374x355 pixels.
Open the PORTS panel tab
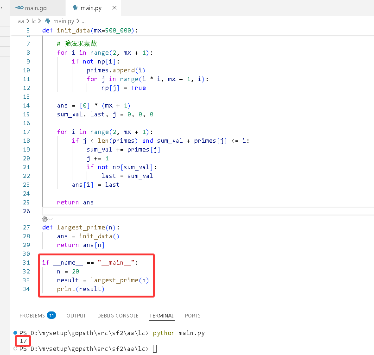click(193, 316)
